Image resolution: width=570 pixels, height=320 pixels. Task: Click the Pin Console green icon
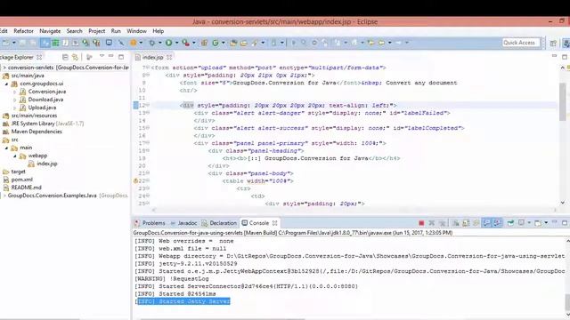point(510,223)
